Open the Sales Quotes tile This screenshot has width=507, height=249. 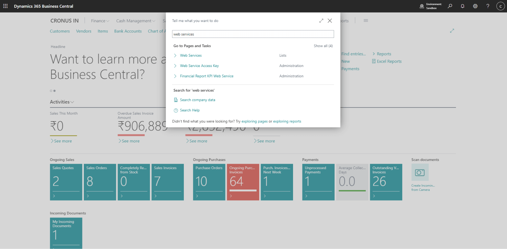pos(66,182)
